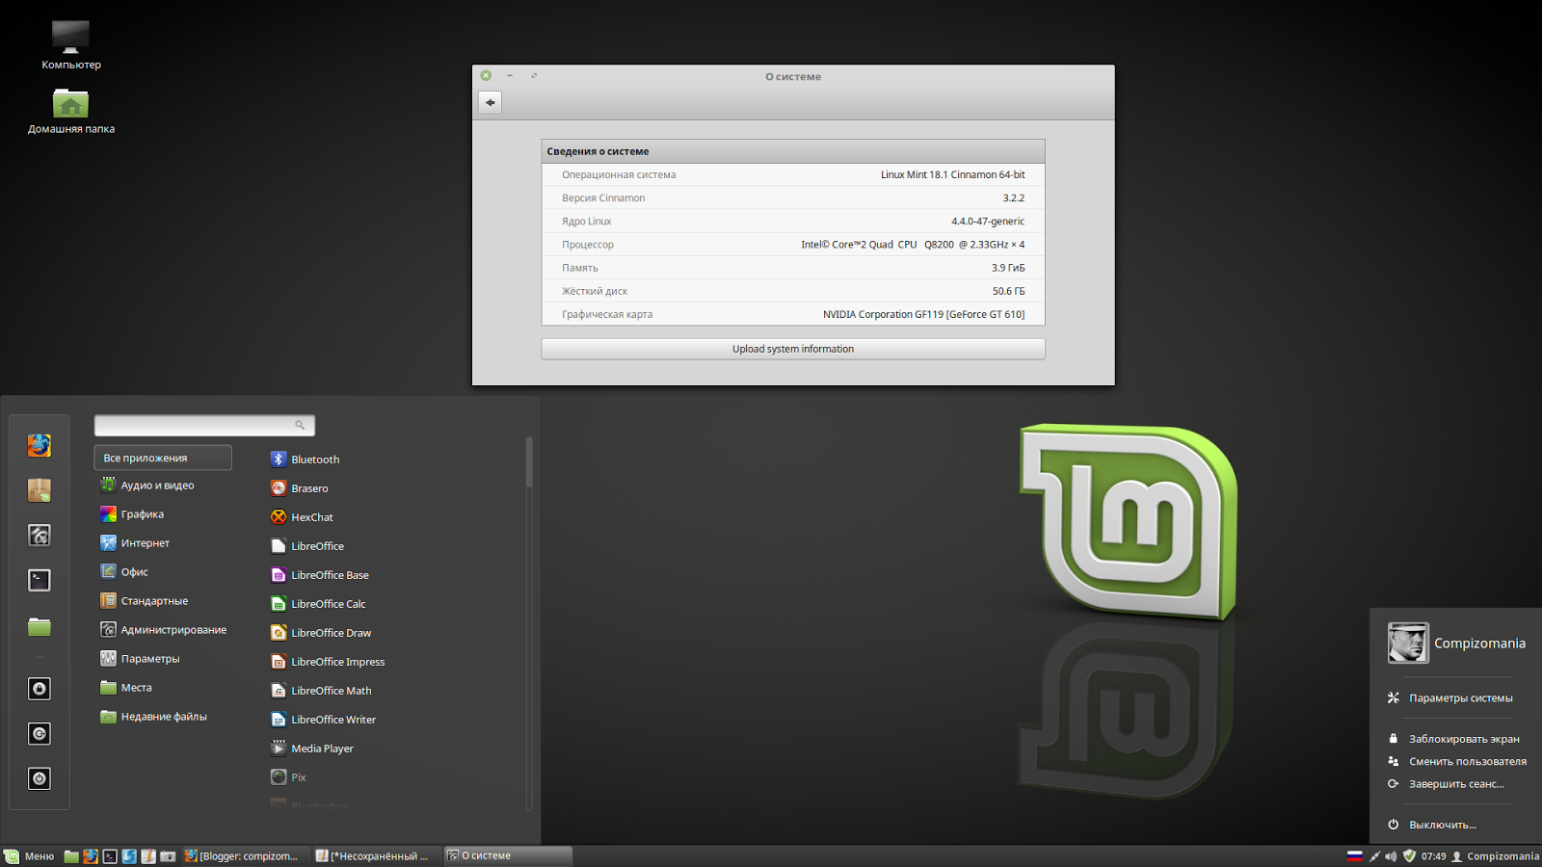Click the Upload system information button
This screenshot has width=1542, height=867.
(x=793, y=349)
